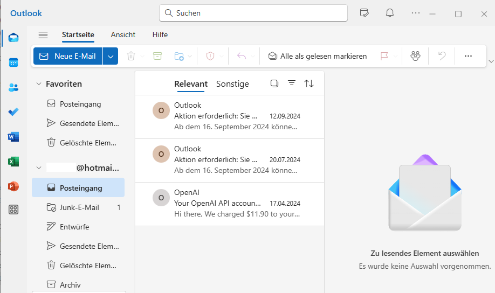Launch Excel from the left sidebar

click(13, 162)
